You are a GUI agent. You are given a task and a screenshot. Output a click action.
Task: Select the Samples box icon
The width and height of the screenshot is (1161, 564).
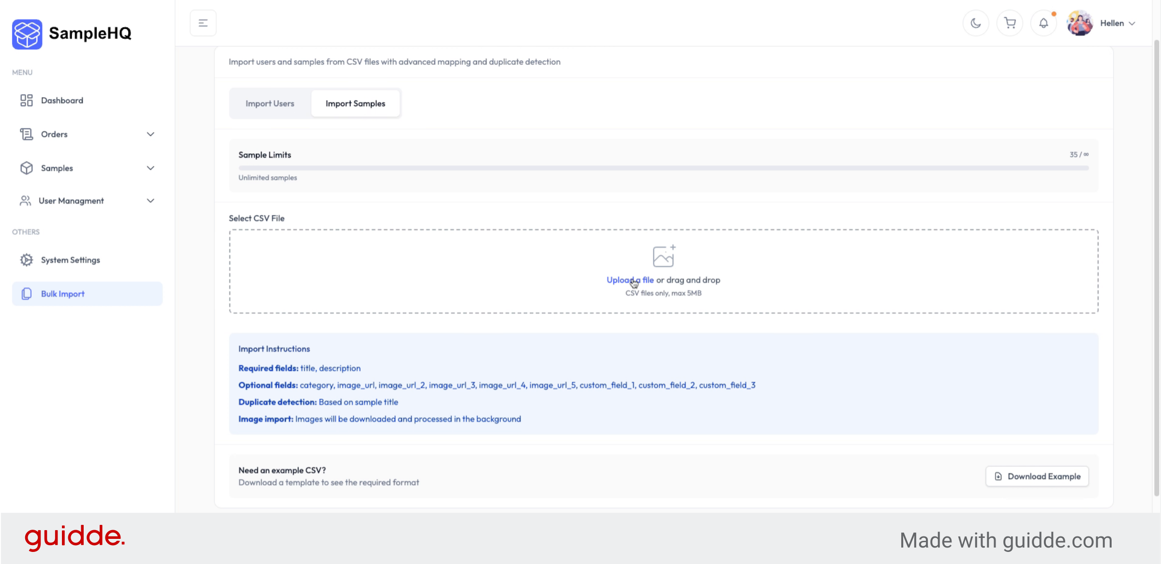pos(27,168)
